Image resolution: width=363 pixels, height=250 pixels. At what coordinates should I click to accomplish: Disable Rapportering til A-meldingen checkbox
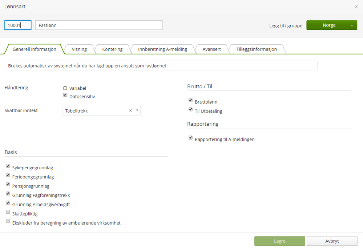tap(190, 138)
